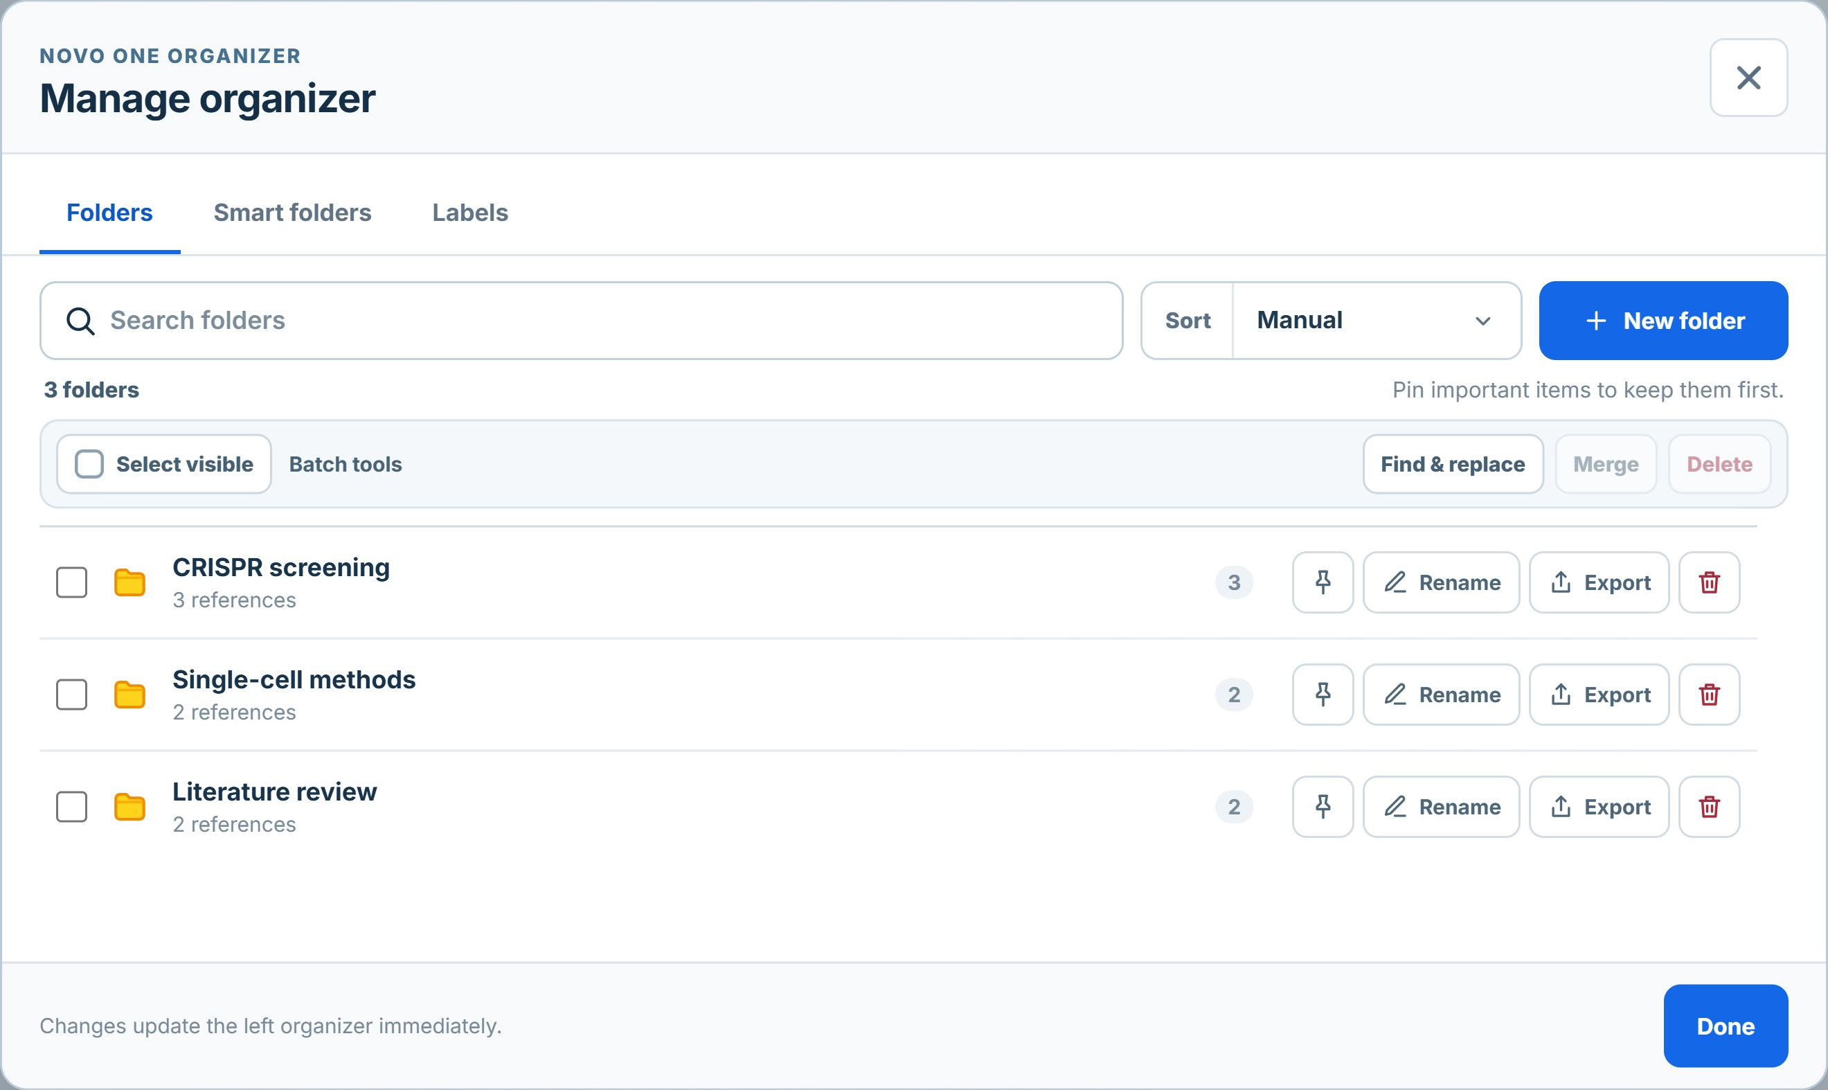Viewport: 1828px width, 1090px height.
Task: Pin the Literature review folder
Action: 1323,807
